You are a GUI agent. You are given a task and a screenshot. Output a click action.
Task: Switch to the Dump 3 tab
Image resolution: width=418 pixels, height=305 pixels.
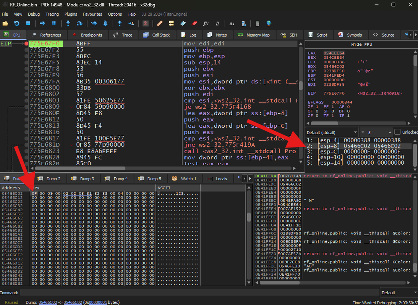[83, 179]
